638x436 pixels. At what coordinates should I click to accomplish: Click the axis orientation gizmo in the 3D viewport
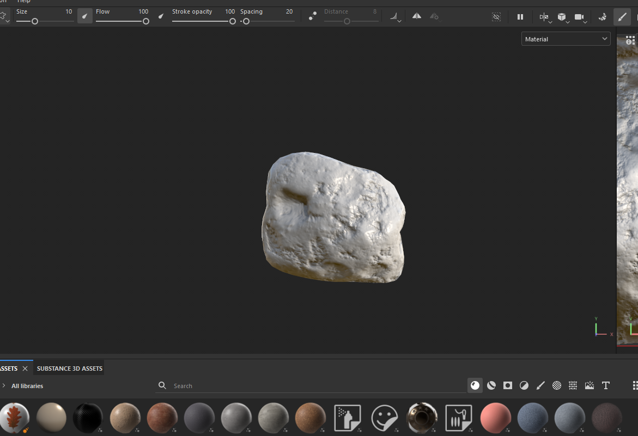tap(603, 328)
